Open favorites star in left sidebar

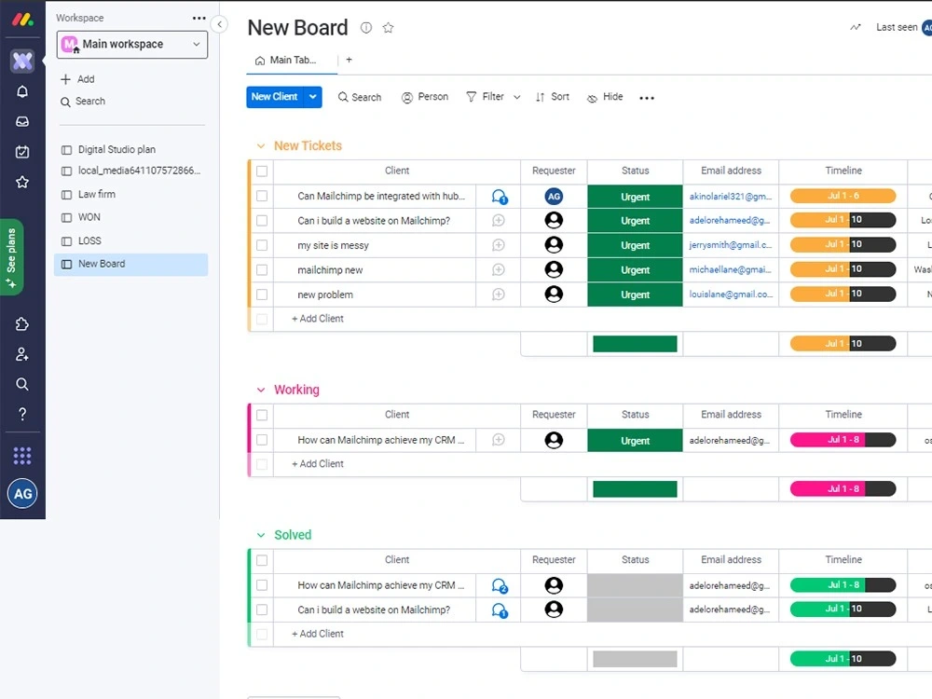click(22, 182)
